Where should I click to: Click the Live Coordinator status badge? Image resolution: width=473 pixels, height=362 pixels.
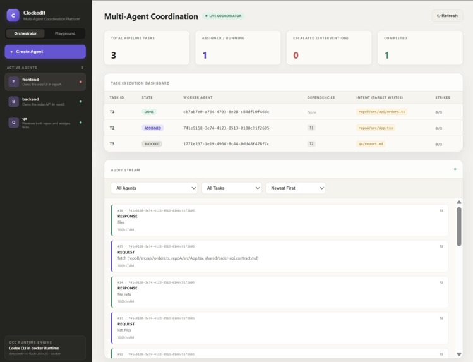pyautogui.click(x=223, y=16)
